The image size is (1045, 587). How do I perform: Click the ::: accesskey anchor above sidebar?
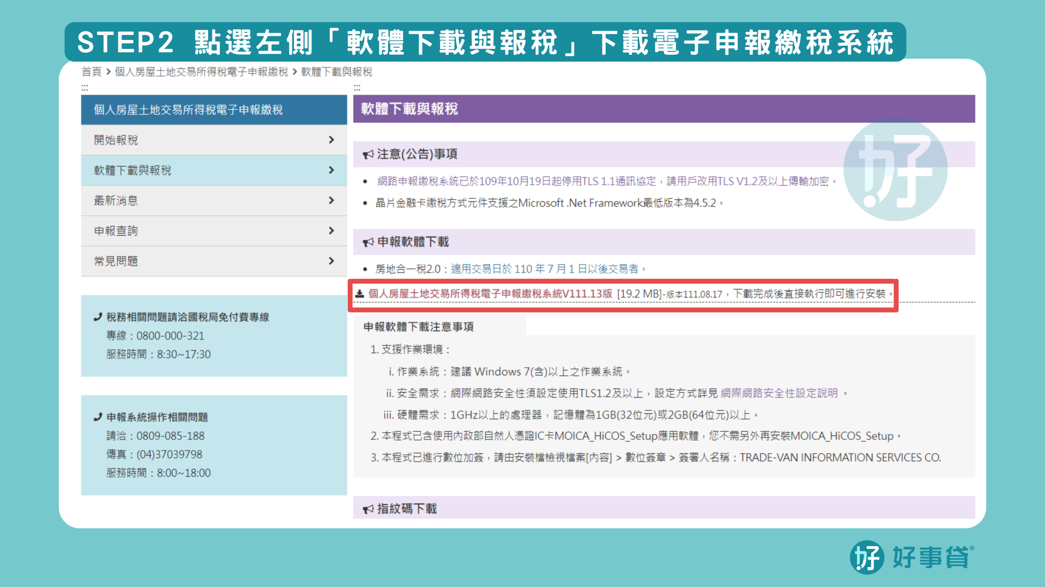85,88
